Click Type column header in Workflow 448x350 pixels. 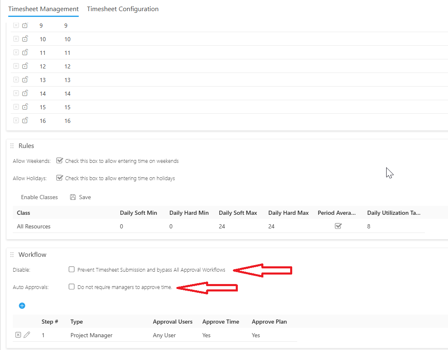click(77, 322)
